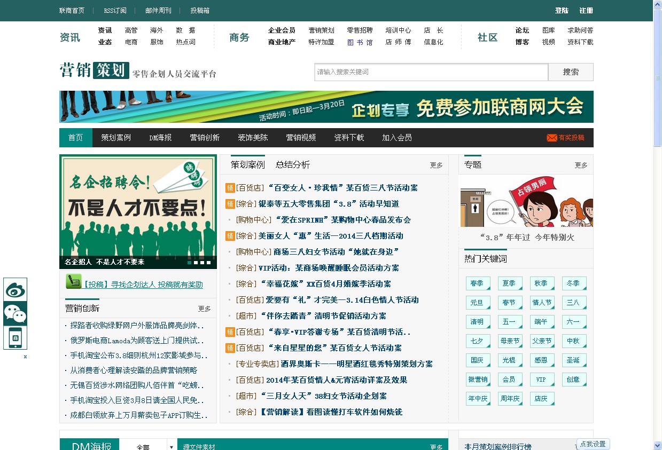This screenshot has height=450, width=662.
Task: Click the 精 badge beside 百变女人 article
Action: 230,188
